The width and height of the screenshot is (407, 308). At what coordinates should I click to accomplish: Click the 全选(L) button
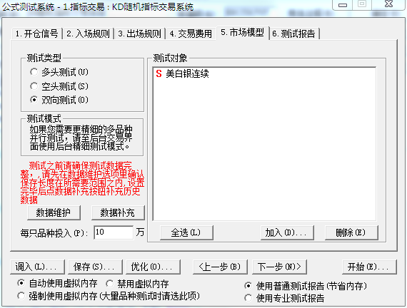pos(186,232)
